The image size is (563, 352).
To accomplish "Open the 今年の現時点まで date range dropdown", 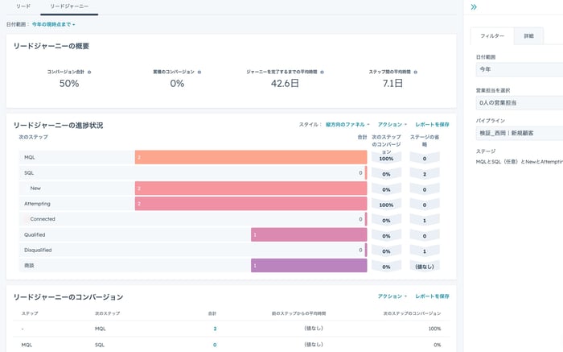I will pos(53,25).
